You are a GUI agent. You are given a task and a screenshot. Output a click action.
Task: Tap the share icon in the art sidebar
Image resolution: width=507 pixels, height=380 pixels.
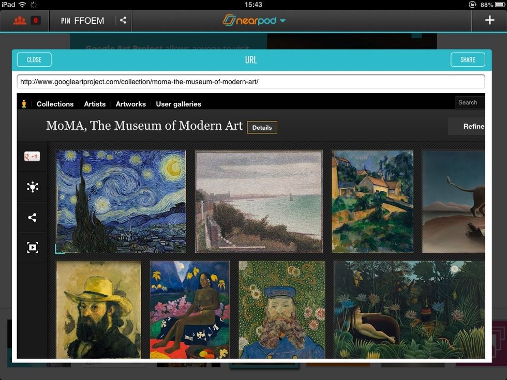32,217
